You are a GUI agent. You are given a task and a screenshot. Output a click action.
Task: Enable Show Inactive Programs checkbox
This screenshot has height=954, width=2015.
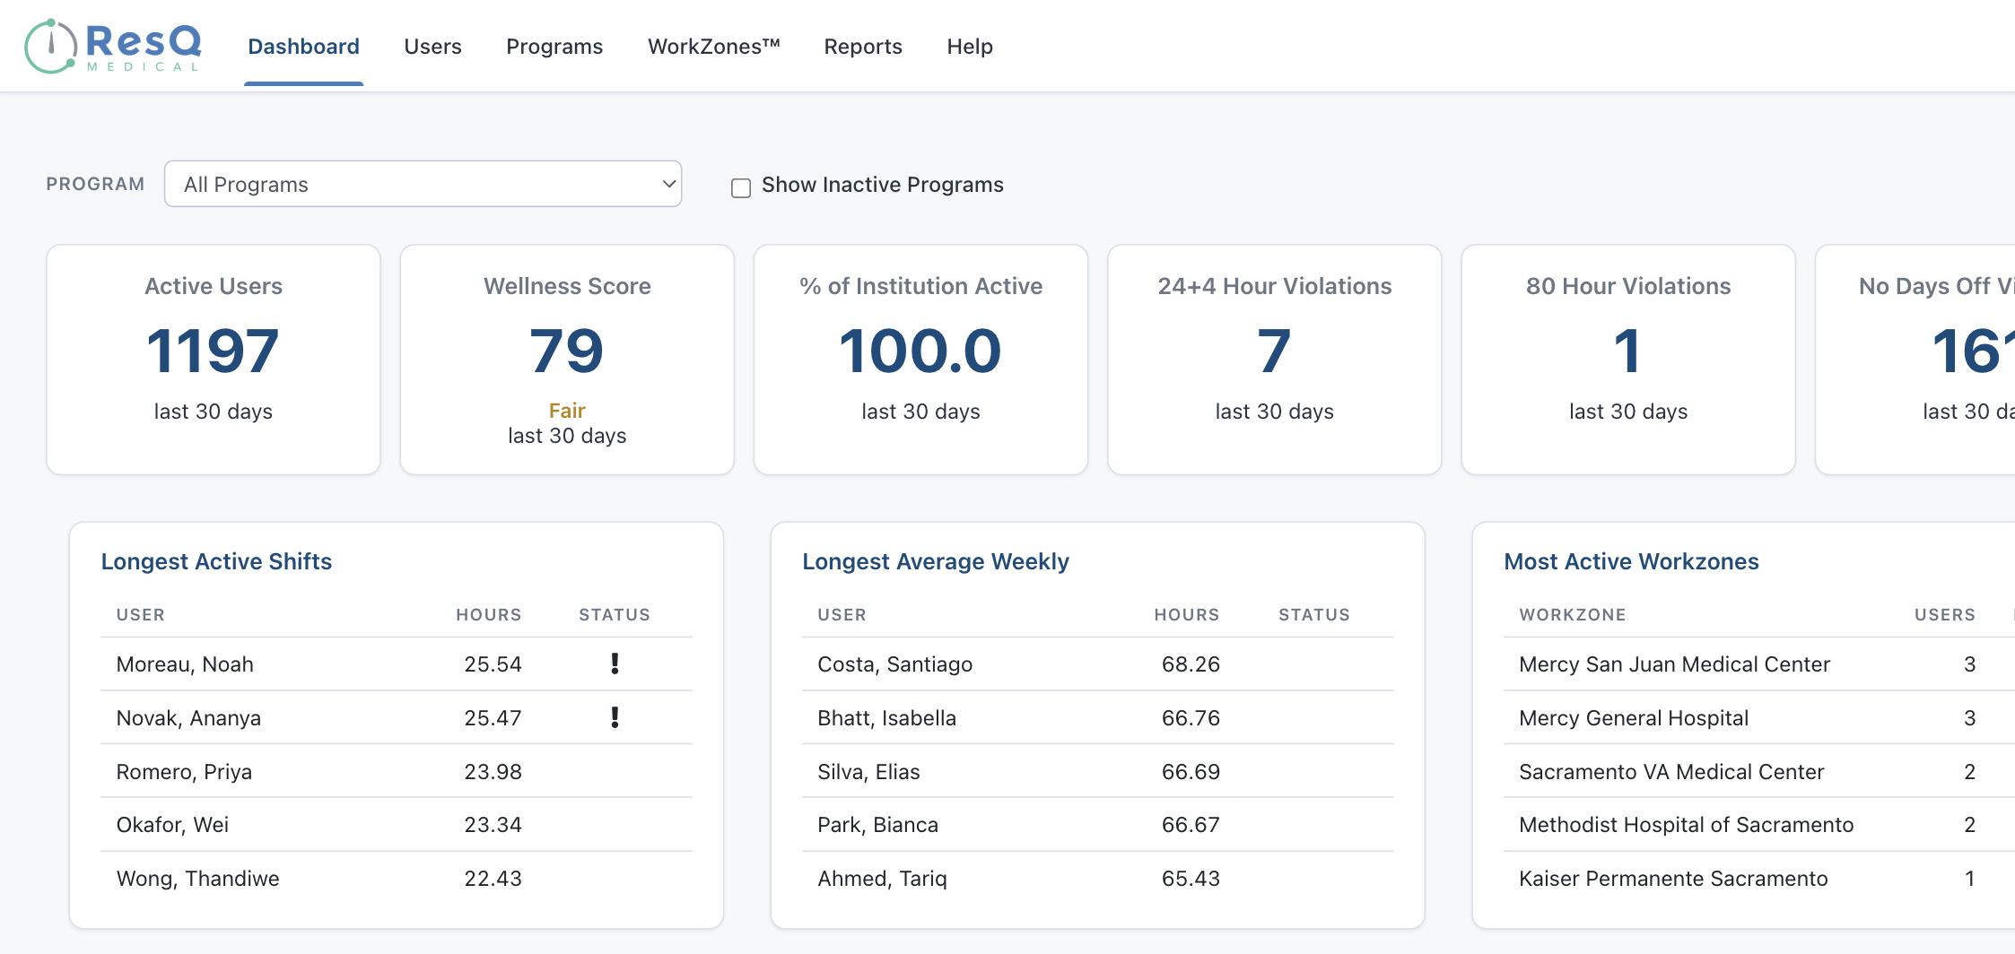(x=741, y=187)
